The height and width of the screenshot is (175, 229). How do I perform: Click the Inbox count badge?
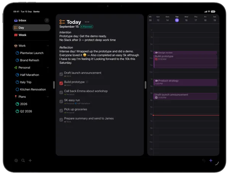click(x=47, y=21)
